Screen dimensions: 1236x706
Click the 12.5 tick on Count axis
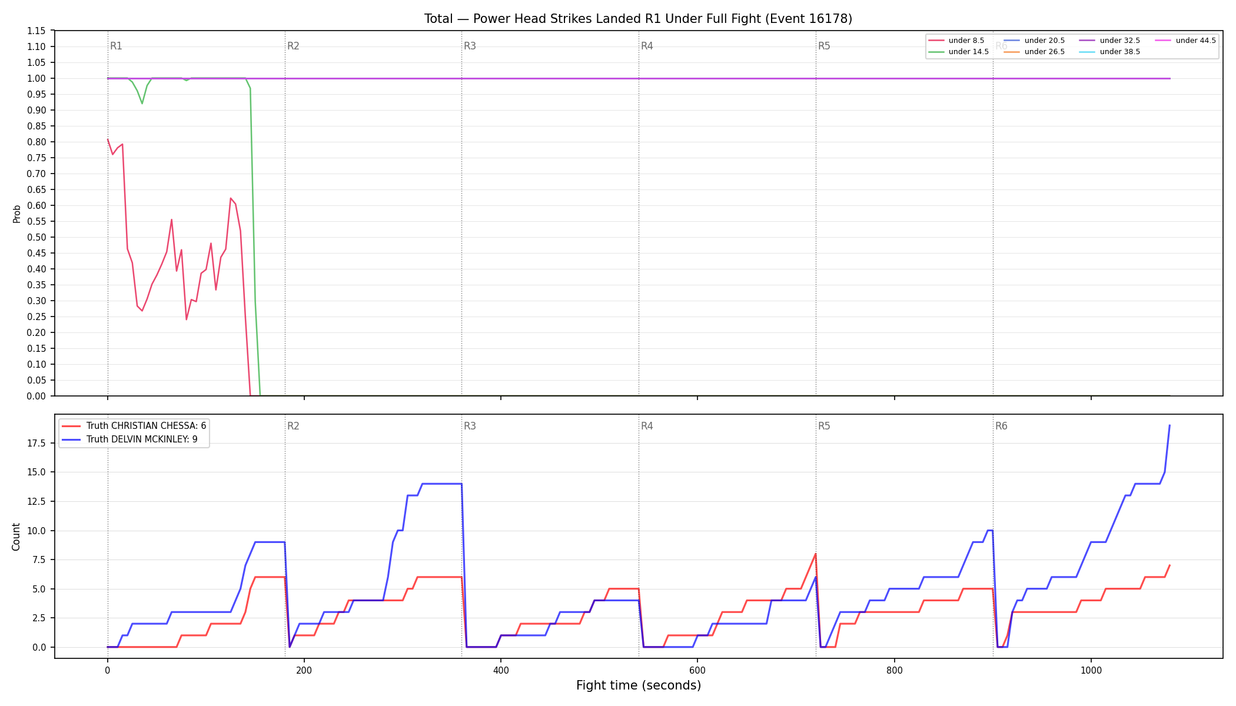tap(36, 501)
